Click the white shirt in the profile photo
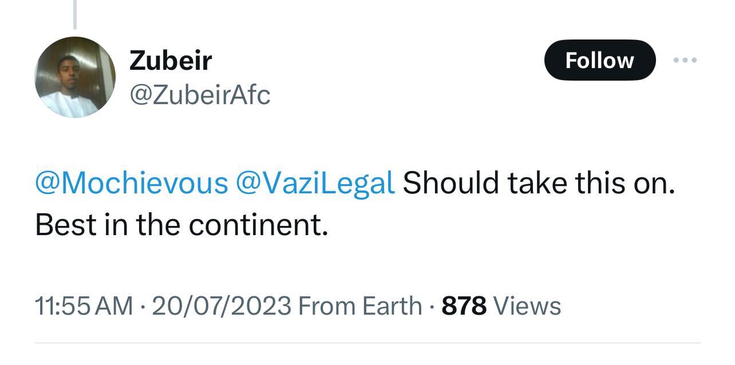735x365 pixels. (x=61, y=103)
